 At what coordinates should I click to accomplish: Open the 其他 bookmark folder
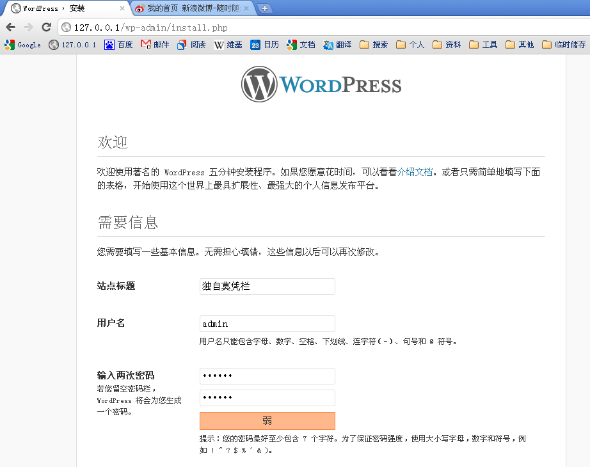[520, 45]
